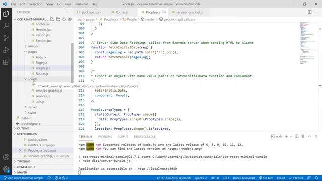Collapse all folders in Explorer
This screenshot has height=181, width=322.
point(70,19)
